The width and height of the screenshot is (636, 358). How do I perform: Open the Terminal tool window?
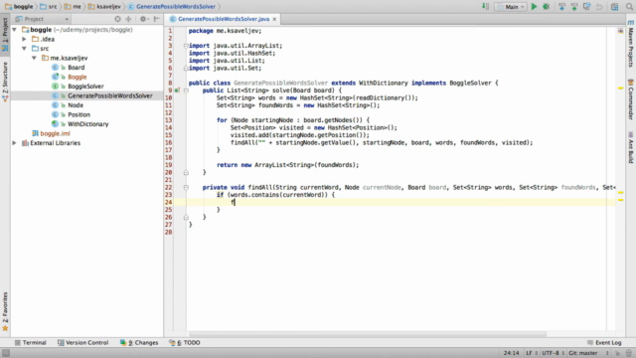point(31,342)
